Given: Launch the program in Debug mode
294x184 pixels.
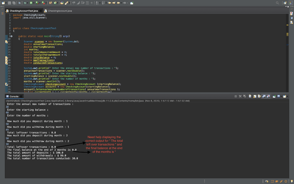Looking at the screenshot, I should (25, 3).
